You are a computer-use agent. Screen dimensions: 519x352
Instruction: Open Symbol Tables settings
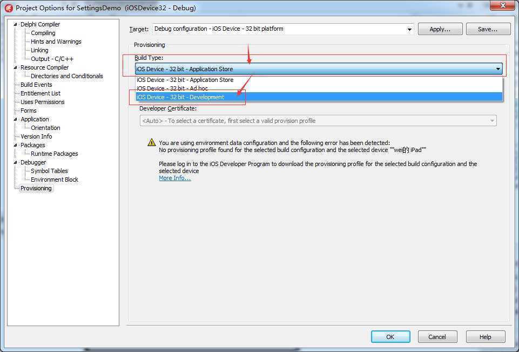coord(49,171)
